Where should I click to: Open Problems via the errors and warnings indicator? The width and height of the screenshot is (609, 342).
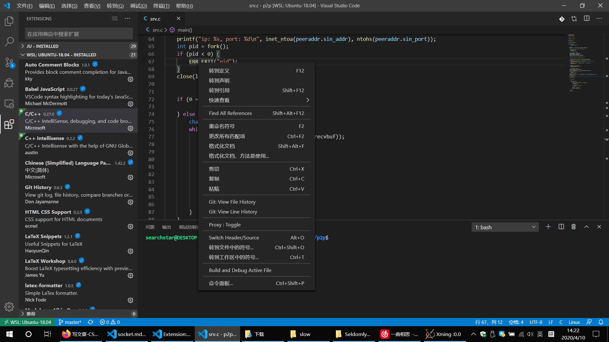tap(109, 322)
